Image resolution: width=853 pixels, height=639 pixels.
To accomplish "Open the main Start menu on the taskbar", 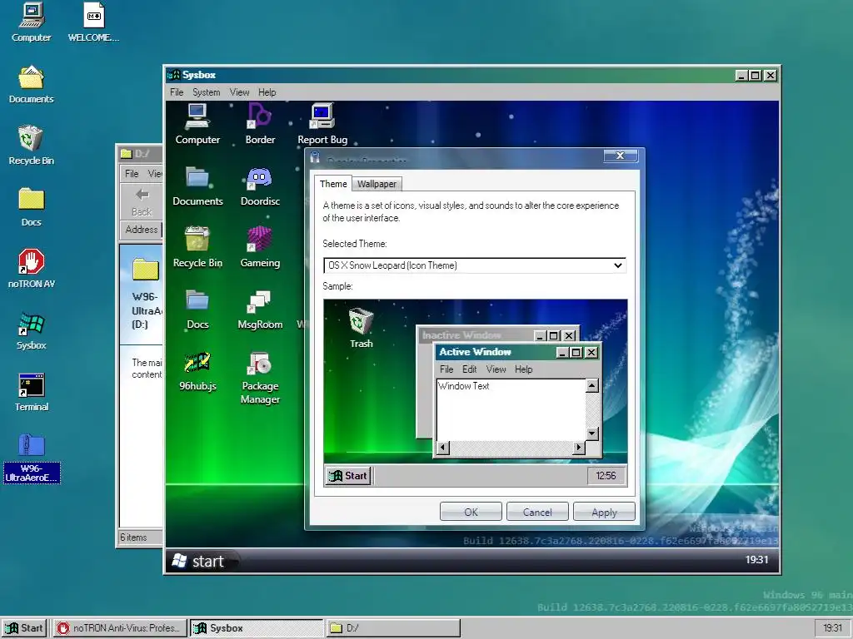I will pos(24,628).
